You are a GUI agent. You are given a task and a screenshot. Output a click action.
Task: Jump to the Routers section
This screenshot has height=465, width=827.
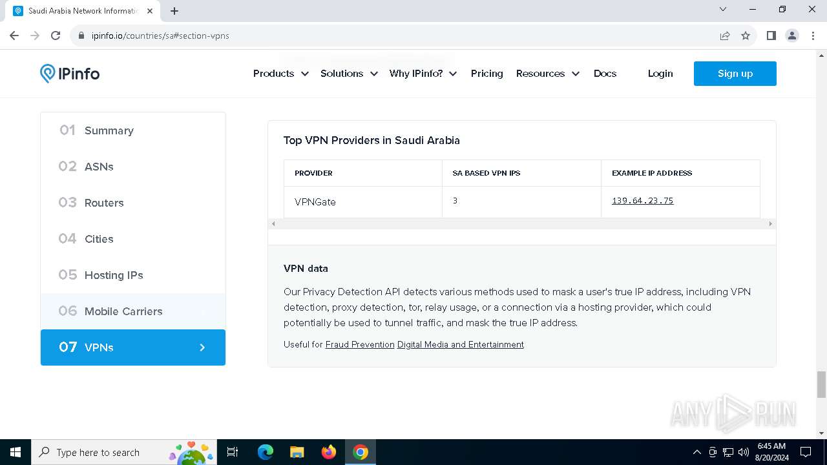133,203
